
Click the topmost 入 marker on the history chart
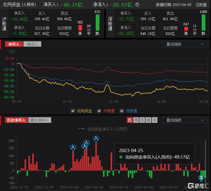coord(96,139)
